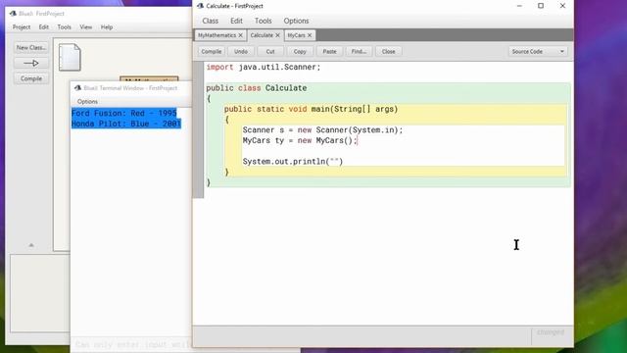The image size is (627, 353).
Task: Select the Calculate tab
Action: [x=262, y=35]
